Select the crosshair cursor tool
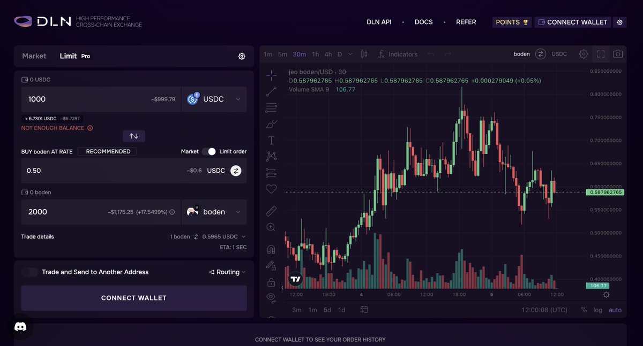The image size is (643, 346). [272, 75]
